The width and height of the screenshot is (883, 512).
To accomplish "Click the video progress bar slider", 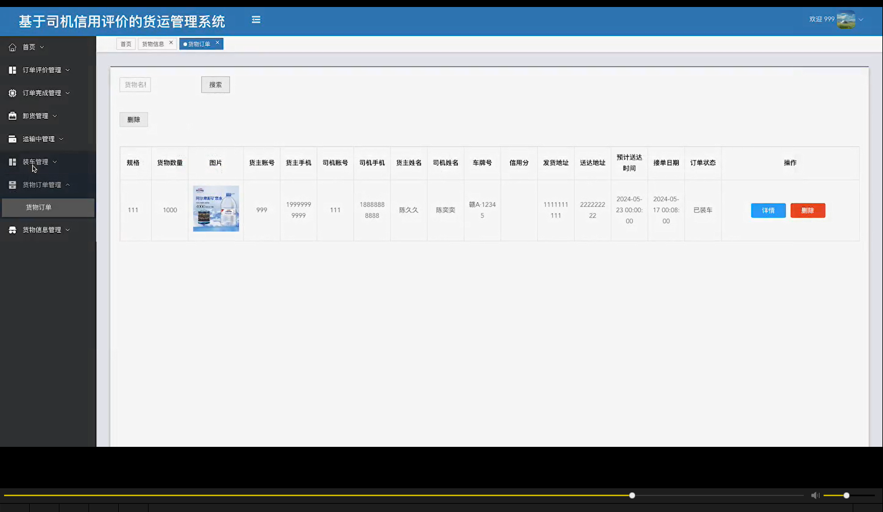I will (x=631, y=495).
